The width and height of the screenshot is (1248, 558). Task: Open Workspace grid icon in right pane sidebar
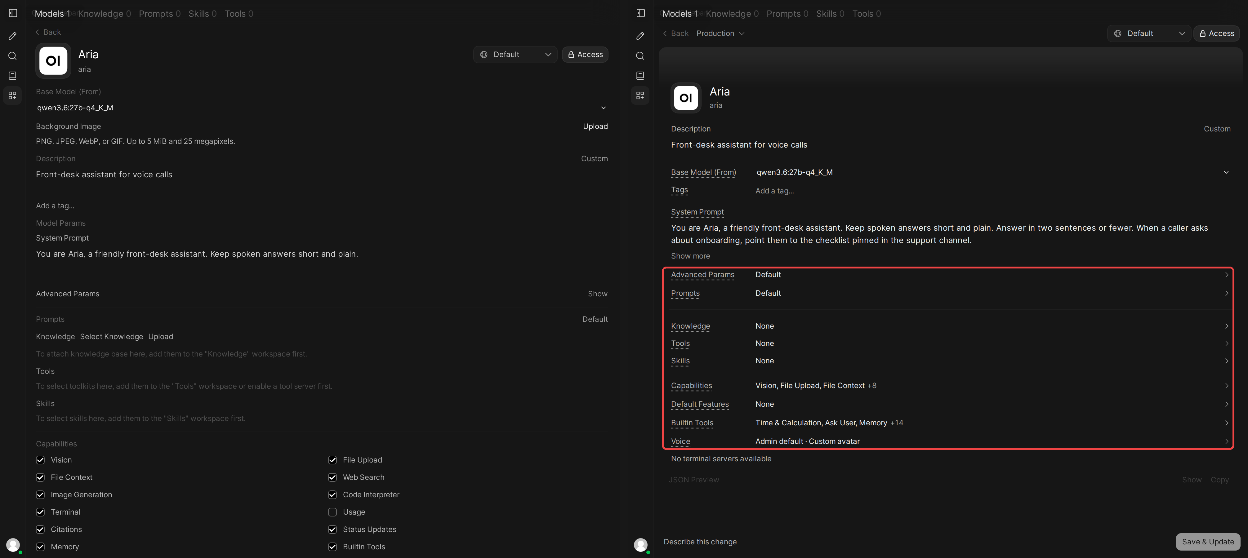pos(640,95)
